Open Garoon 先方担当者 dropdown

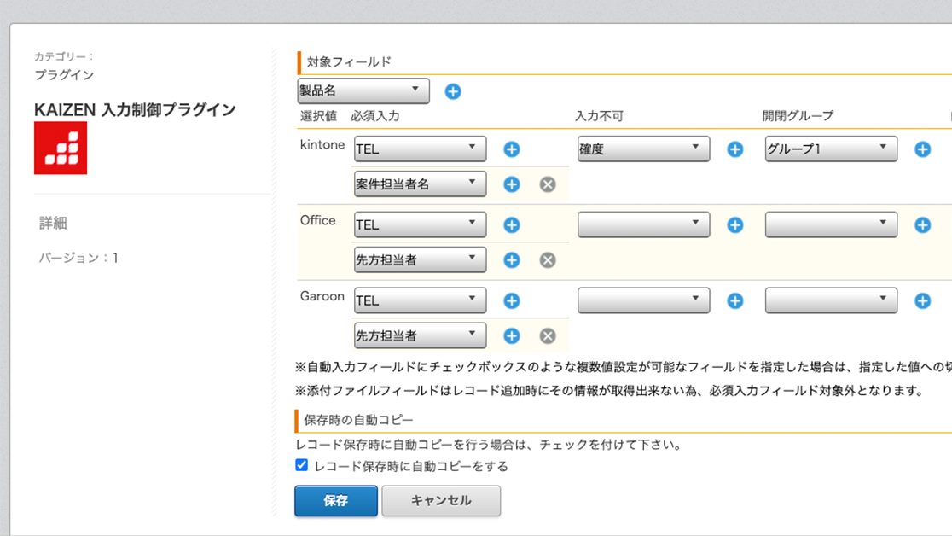click(x=421, y=336)
